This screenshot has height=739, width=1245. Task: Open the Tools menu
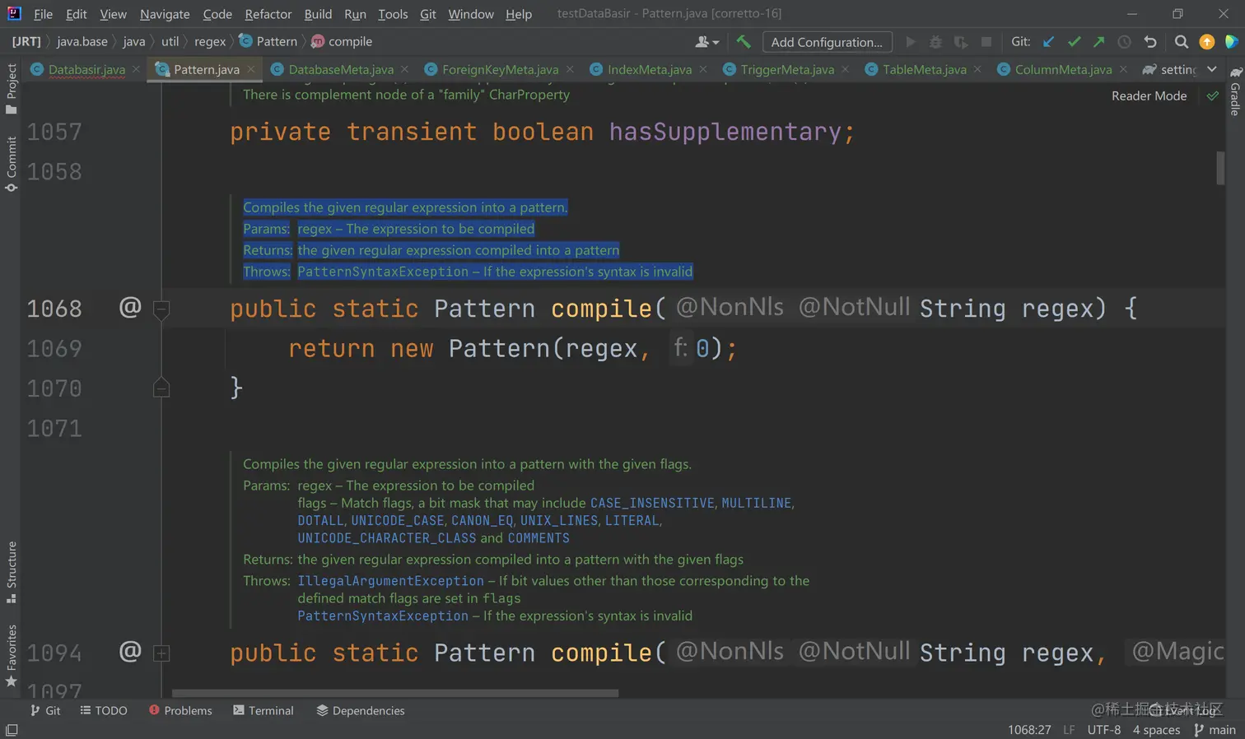393,14
